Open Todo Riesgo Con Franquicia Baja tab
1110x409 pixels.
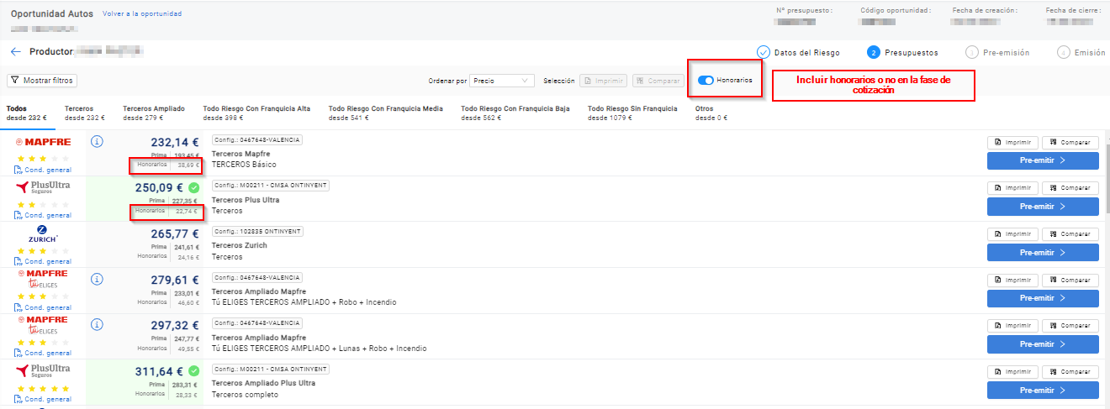515,113
